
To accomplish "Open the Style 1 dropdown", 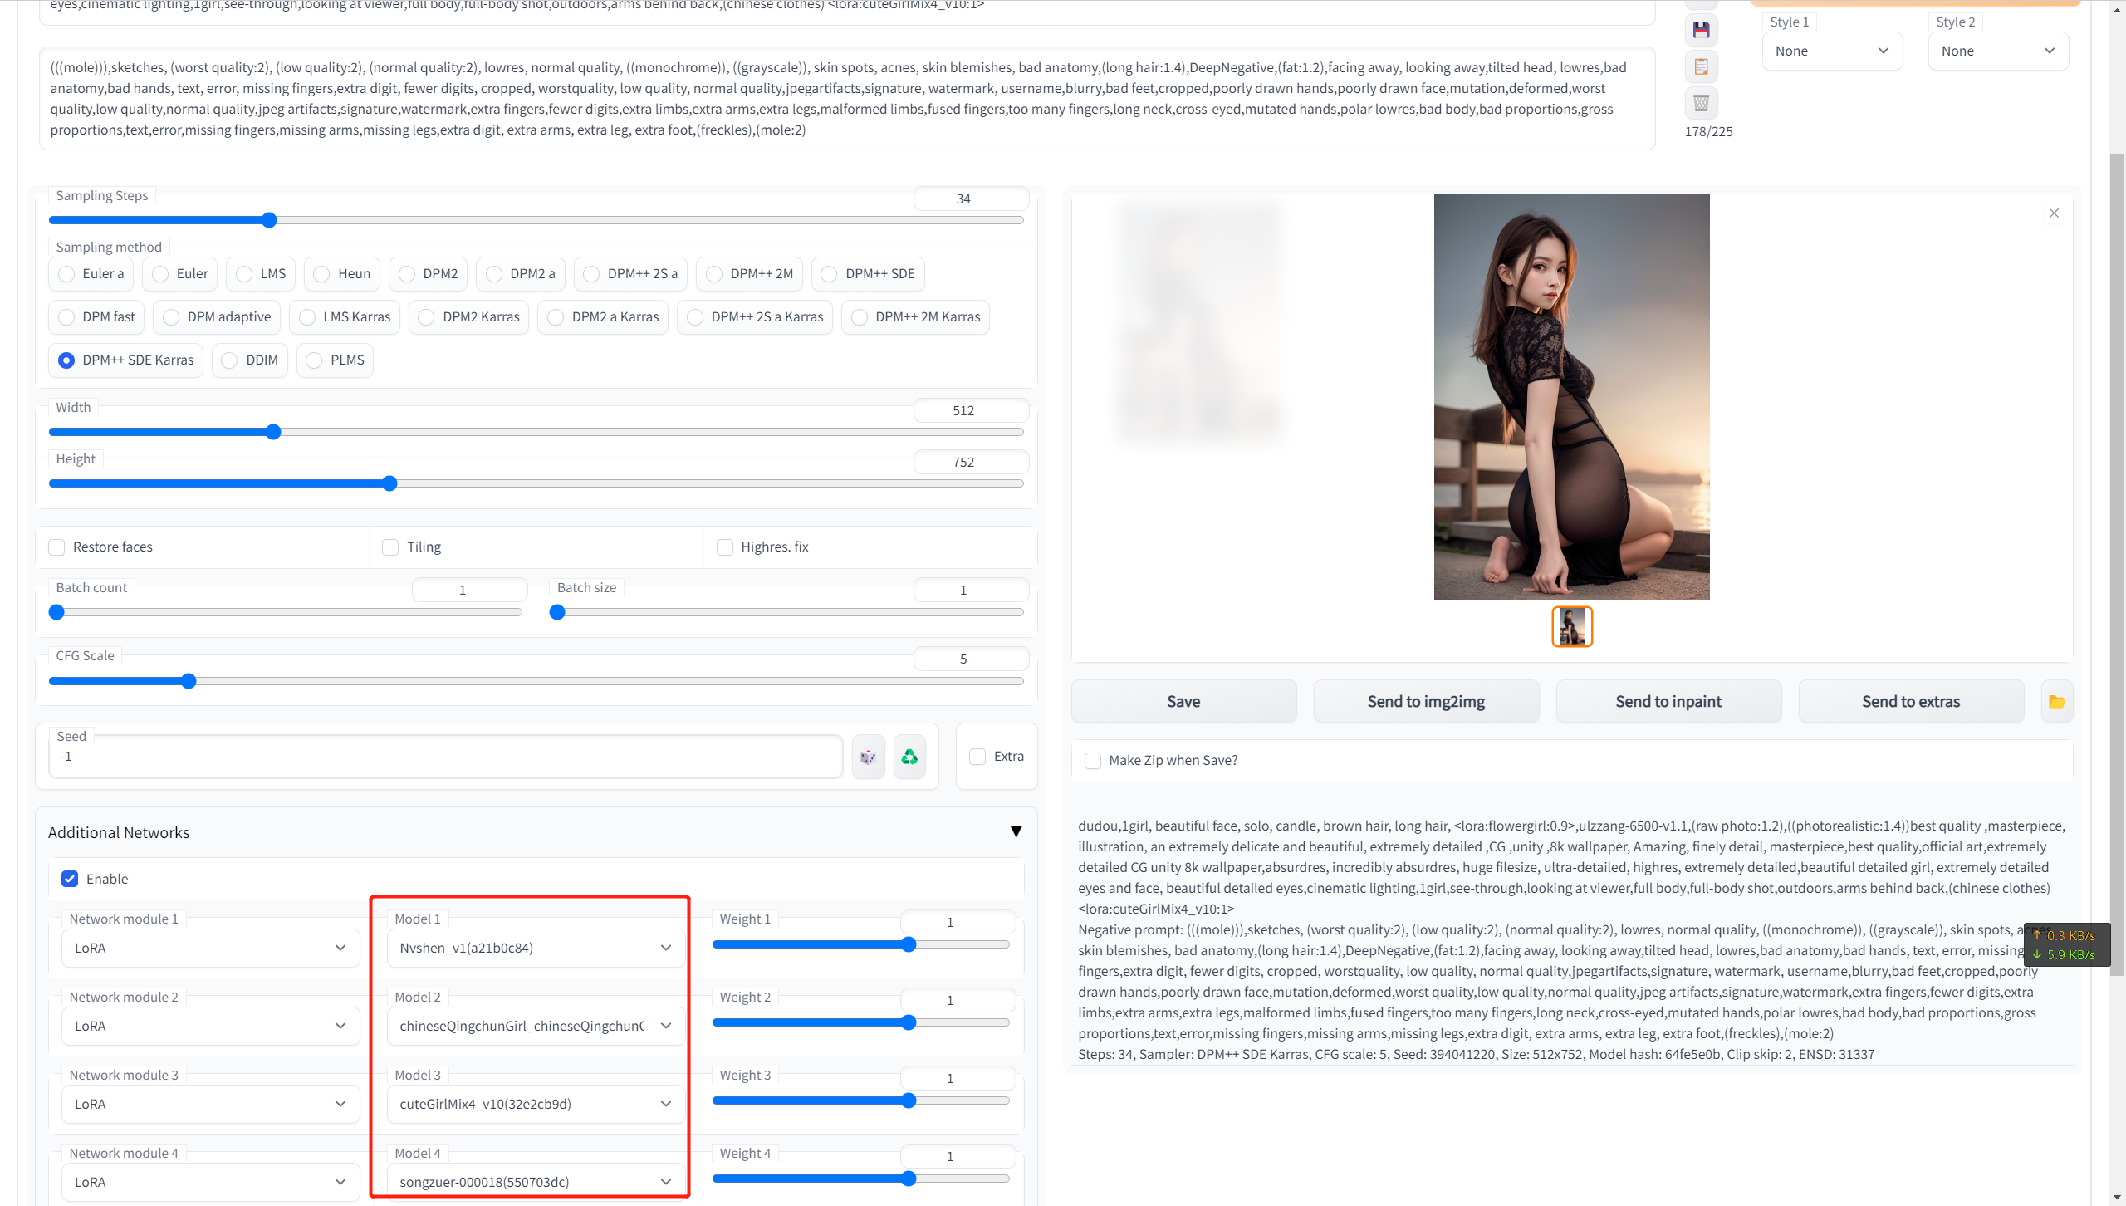I will [1831, 51].
